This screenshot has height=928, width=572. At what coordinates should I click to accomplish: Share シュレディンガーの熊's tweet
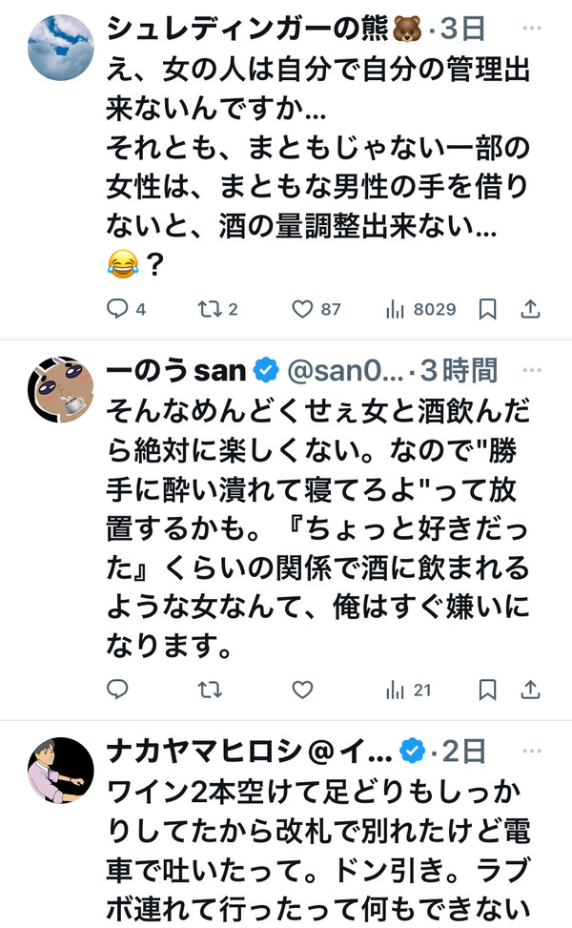tap(530, 308)
